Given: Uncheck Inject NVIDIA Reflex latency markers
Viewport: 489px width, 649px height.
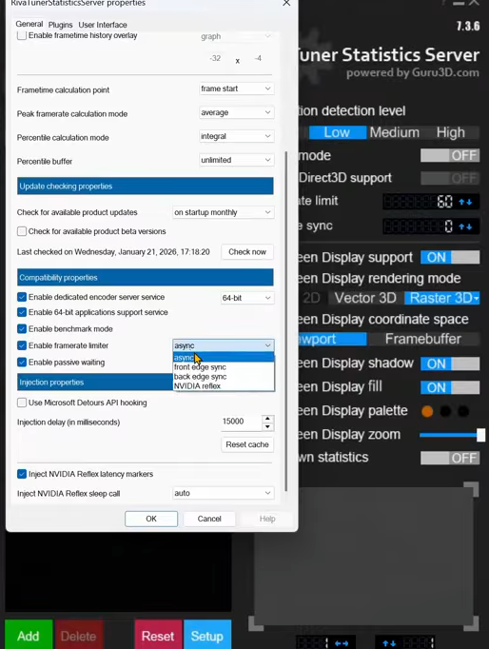Looking at the screenshot, I should point(22,474).
